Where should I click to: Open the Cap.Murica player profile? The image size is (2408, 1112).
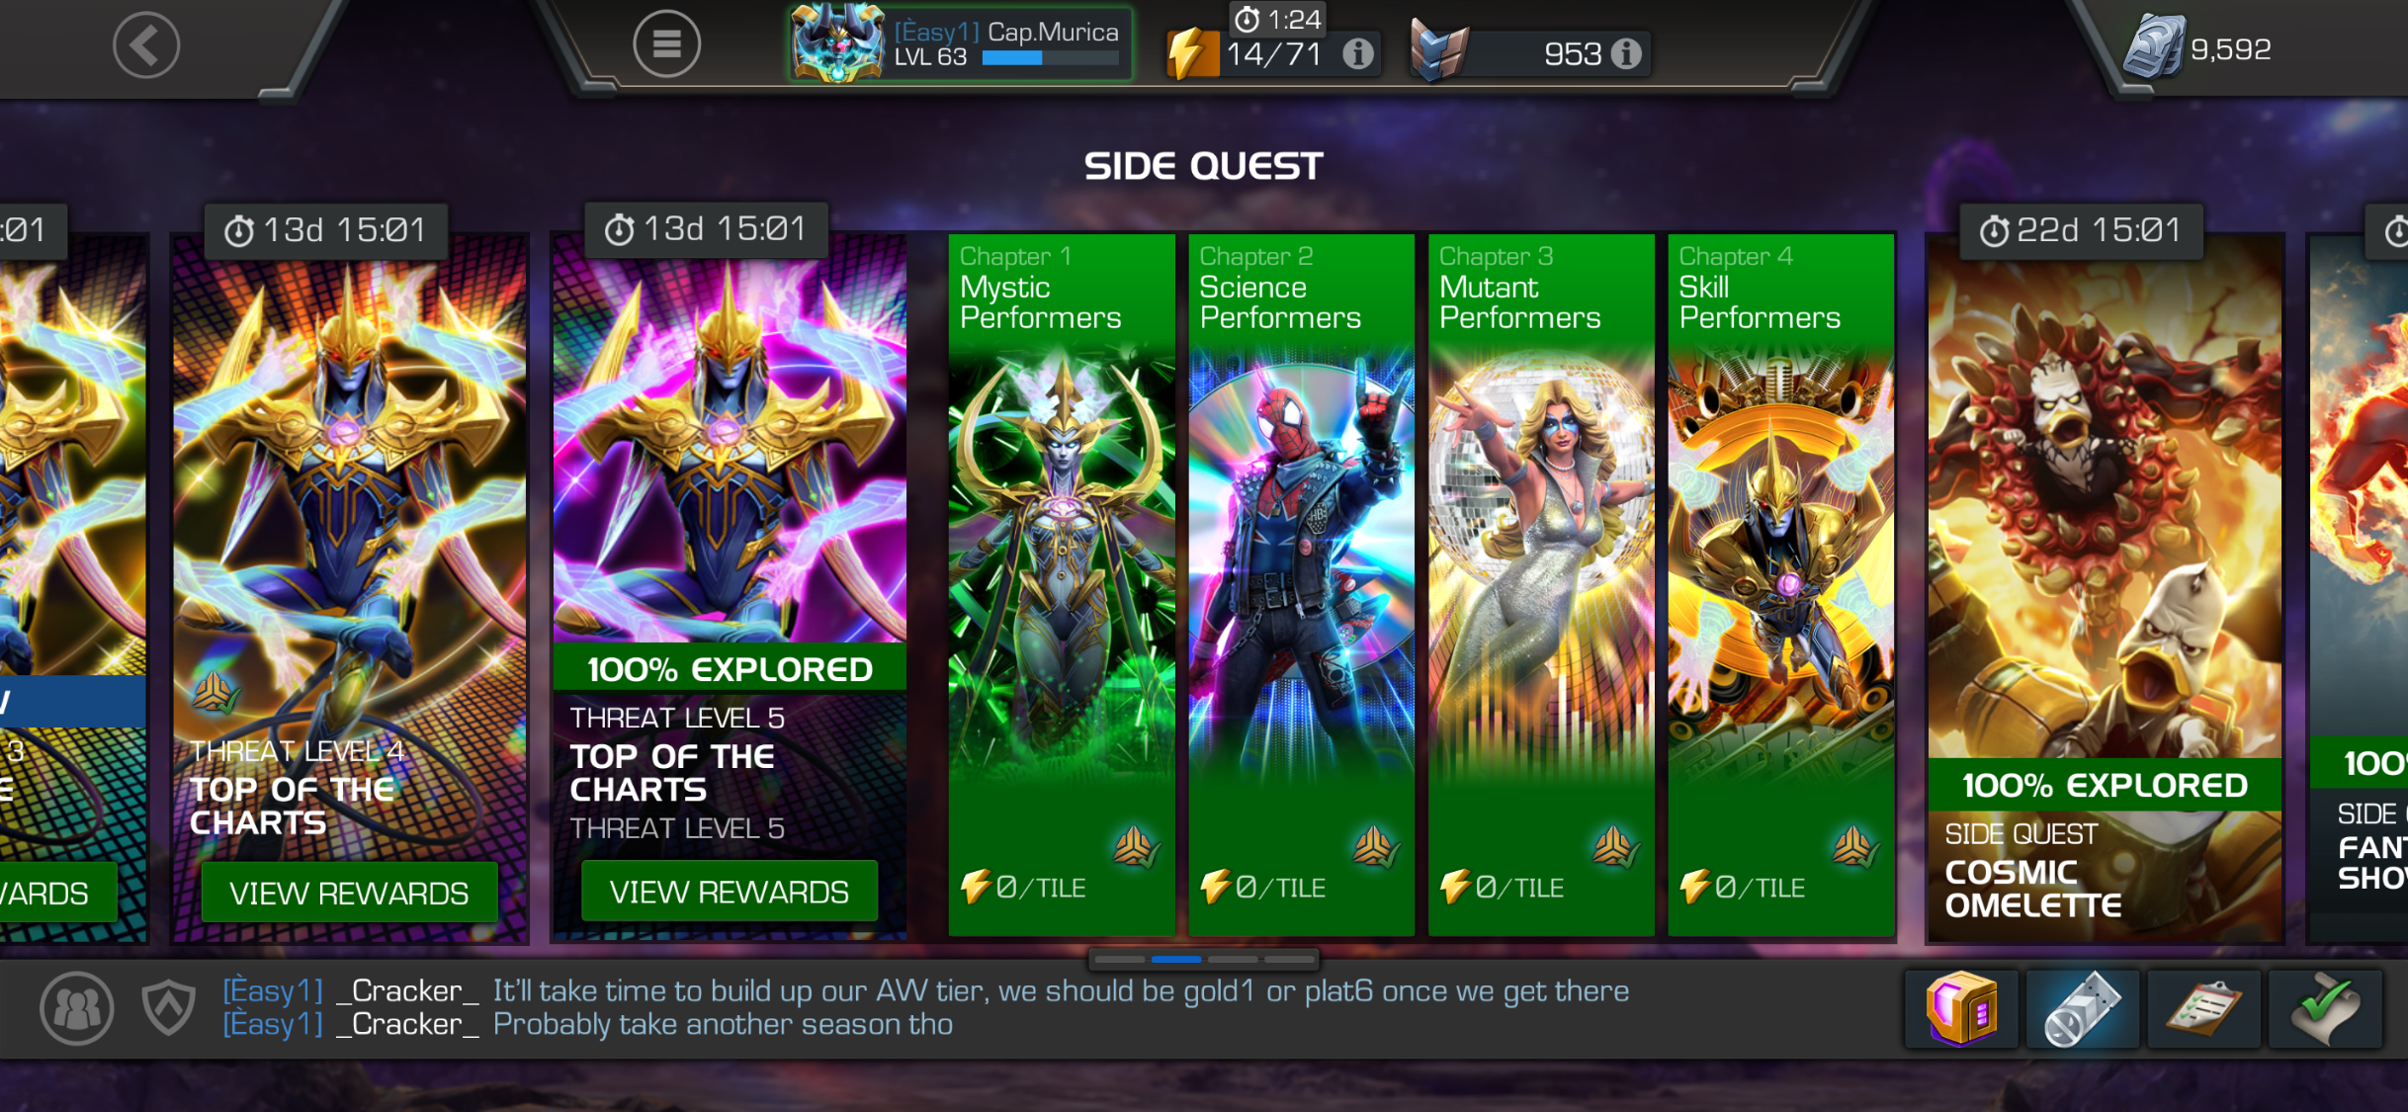coord(961,44)
